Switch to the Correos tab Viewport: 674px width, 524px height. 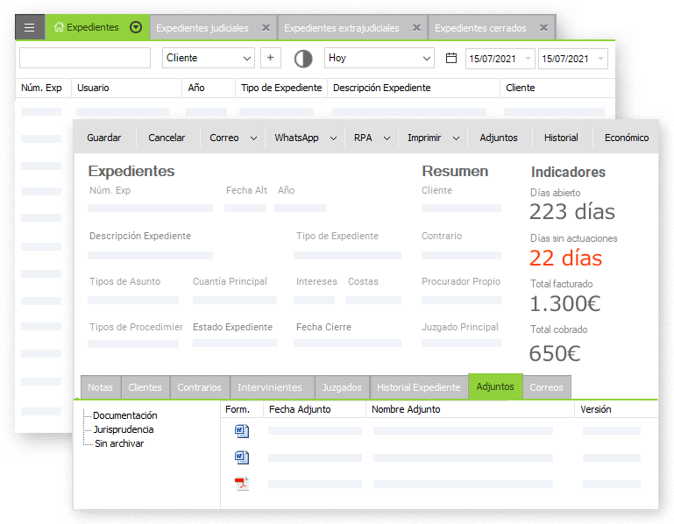(546, 387)
